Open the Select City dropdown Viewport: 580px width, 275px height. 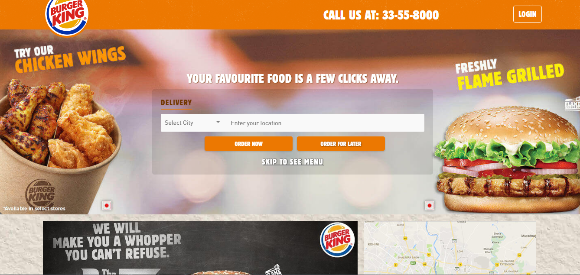point(194,123)
